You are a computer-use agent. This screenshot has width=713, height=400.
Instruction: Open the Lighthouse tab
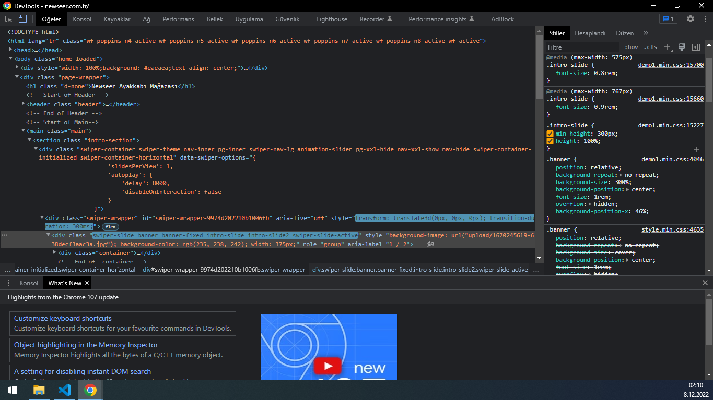point(332,19)
